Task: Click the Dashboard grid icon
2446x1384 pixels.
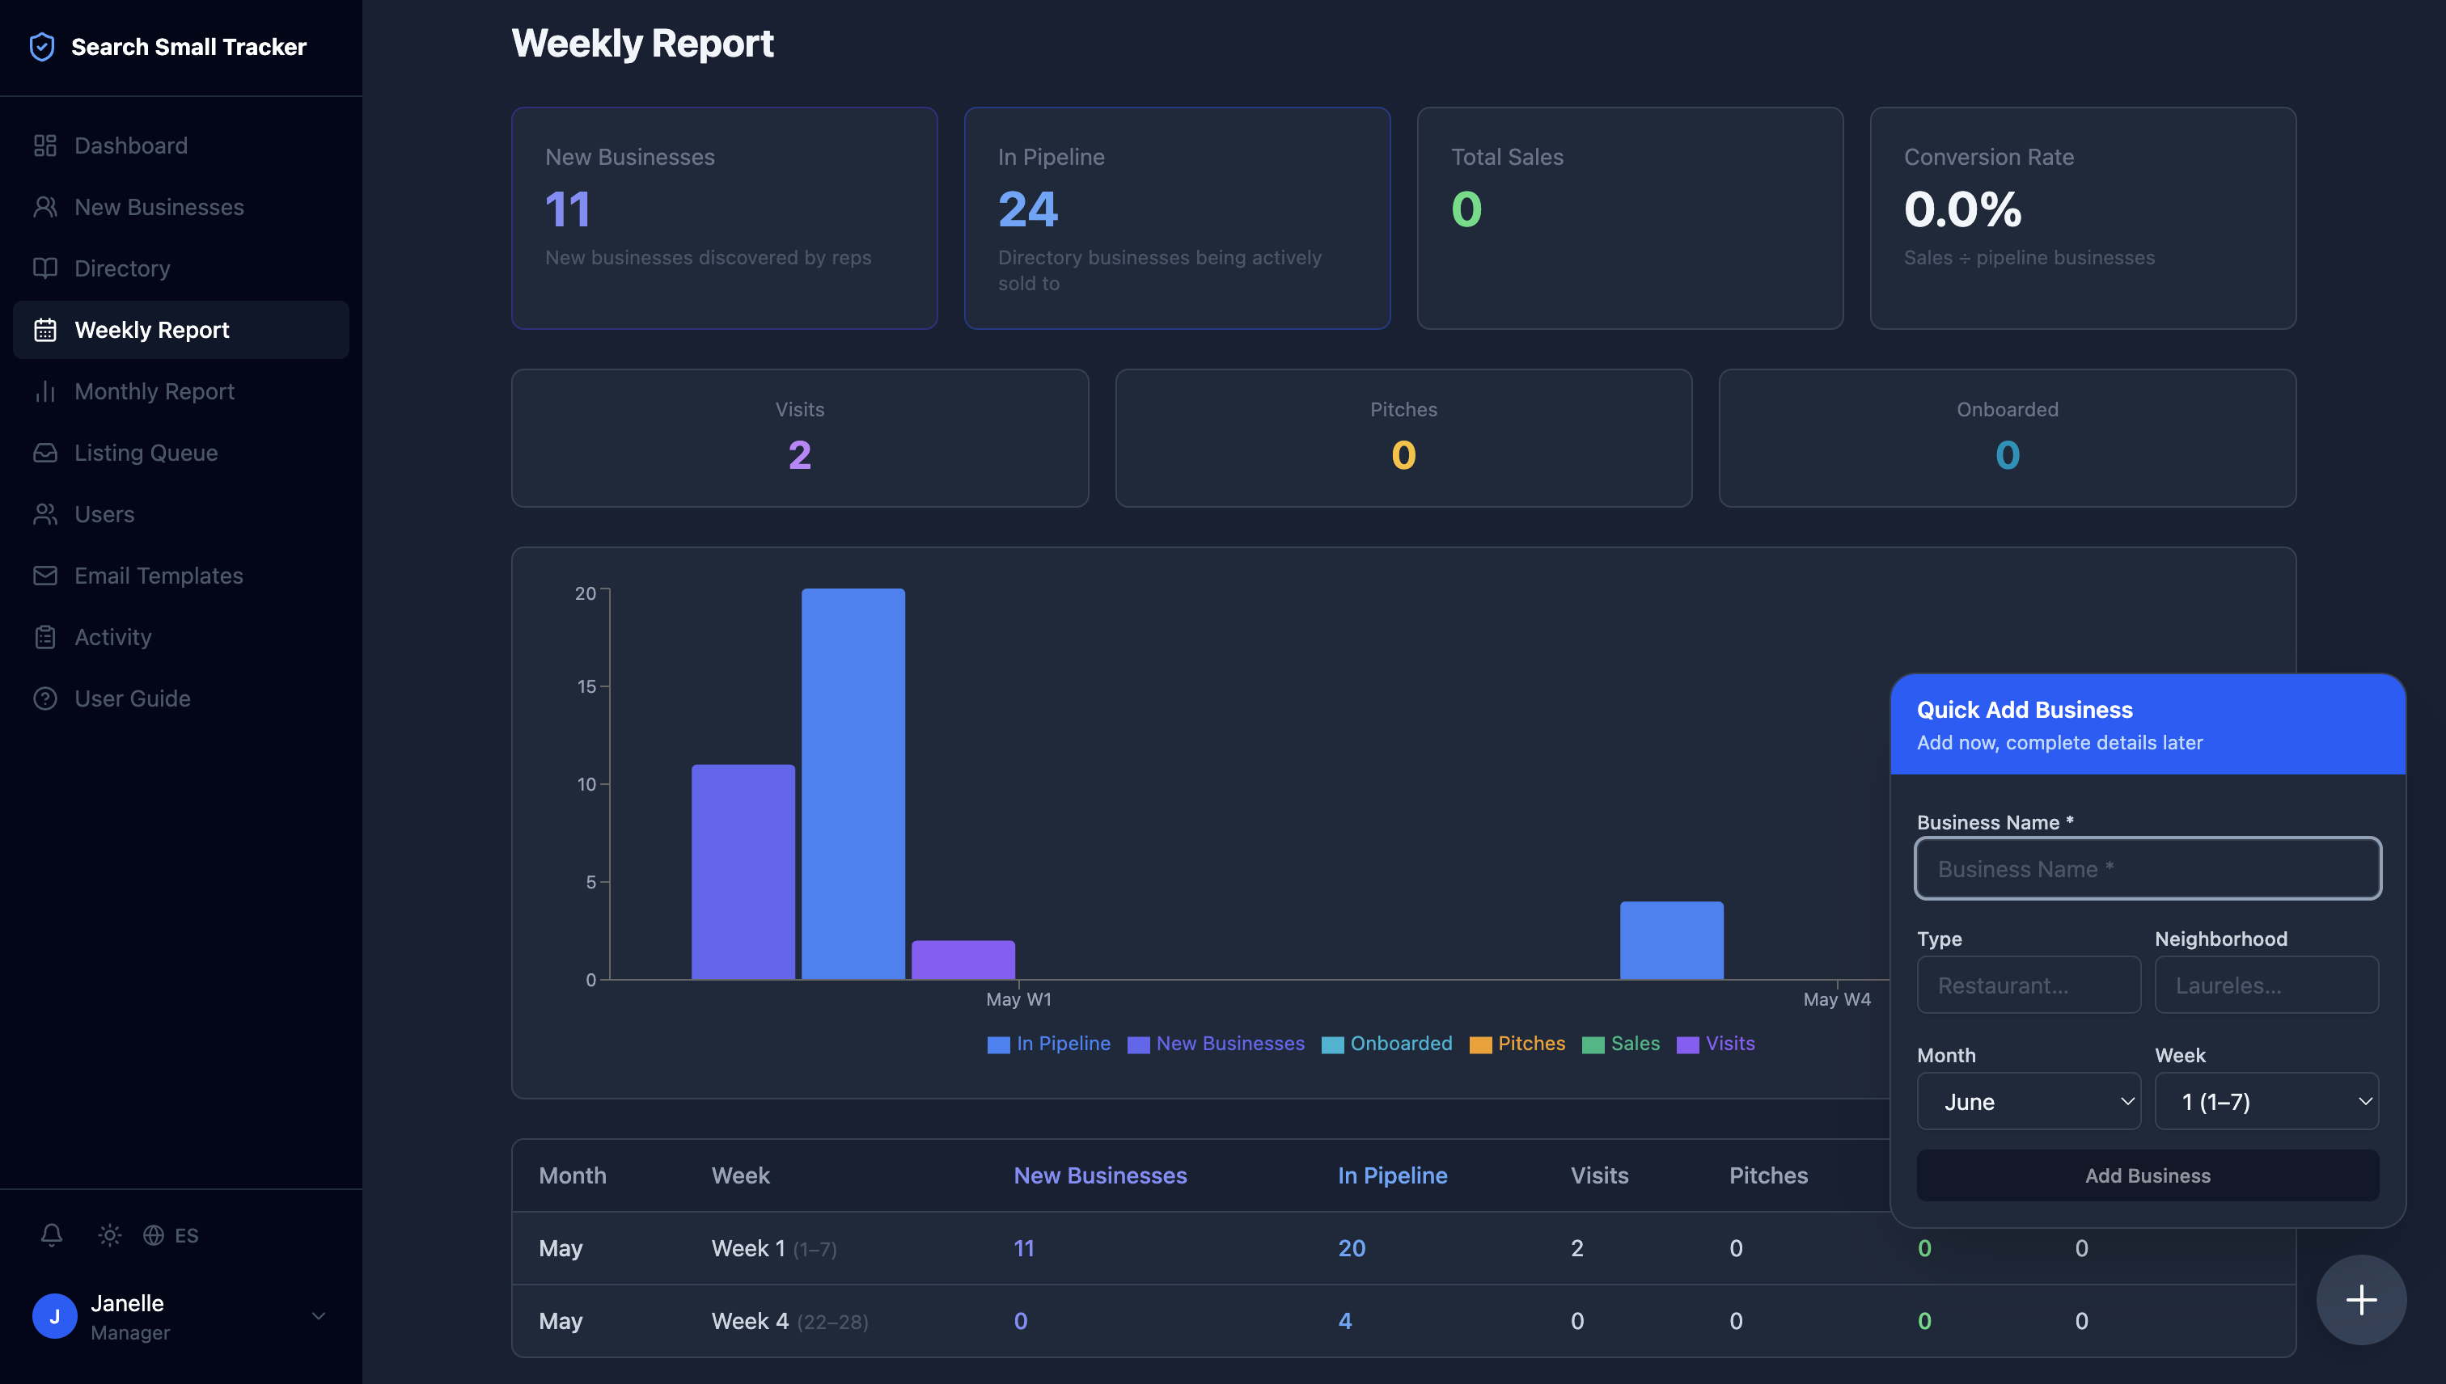Action: (x=44, y=146)
